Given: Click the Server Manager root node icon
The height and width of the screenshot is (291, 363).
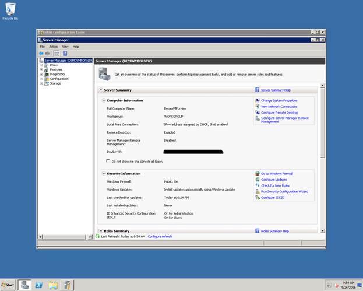Looking at the screenshot, I should tap(41, 61).
